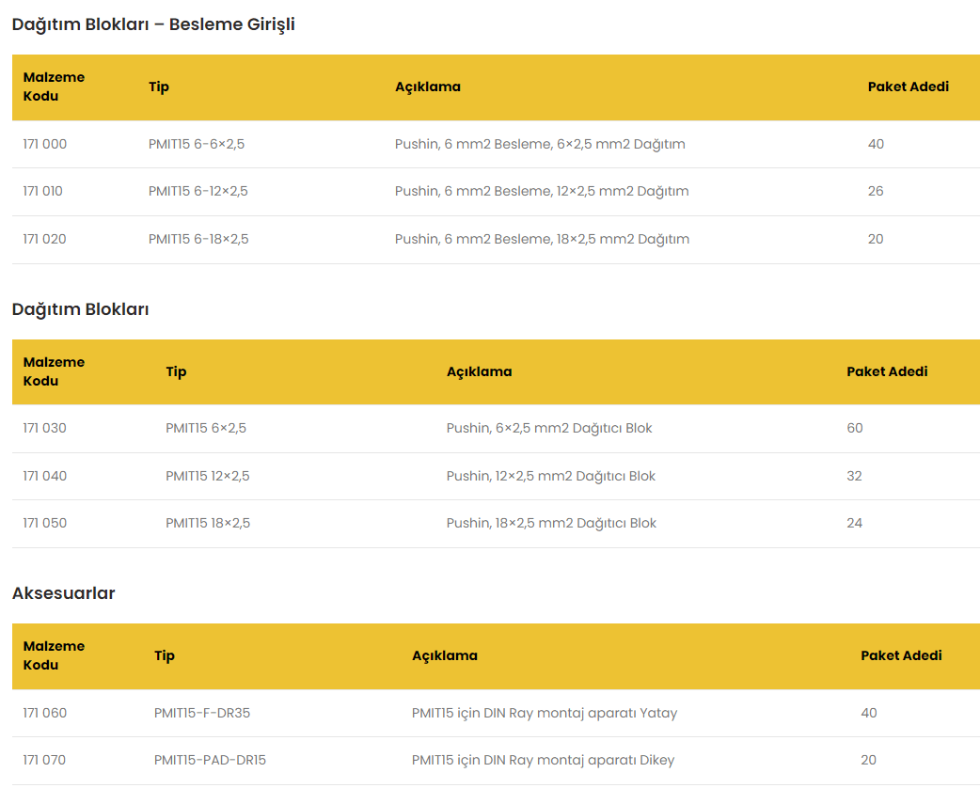This screenshot has height=804, width=980.
Task: Select material code 171 000
Action: pos(45,144)
